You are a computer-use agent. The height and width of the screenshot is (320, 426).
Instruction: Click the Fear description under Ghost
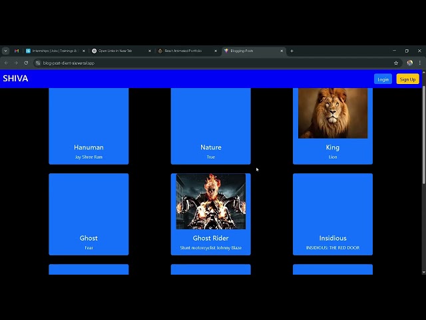(89, 248)
